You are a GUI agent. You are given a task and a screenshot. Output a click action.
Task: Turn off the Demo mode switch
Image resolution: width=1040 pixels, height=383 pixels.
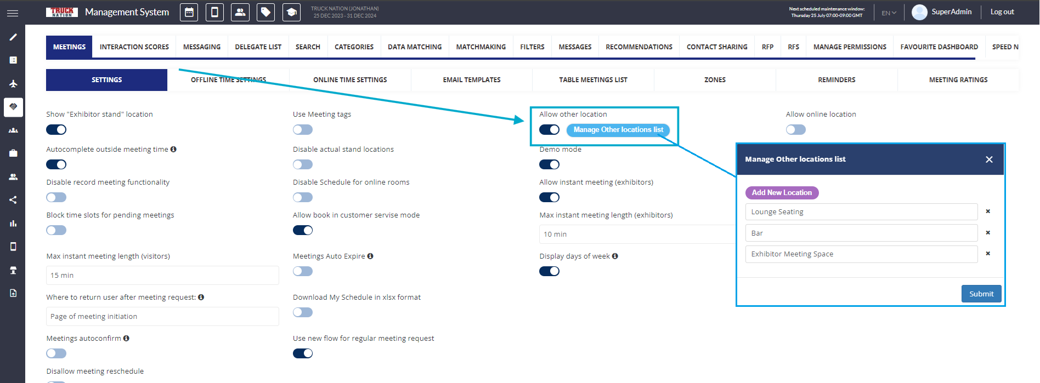click(x=549, y=164)
